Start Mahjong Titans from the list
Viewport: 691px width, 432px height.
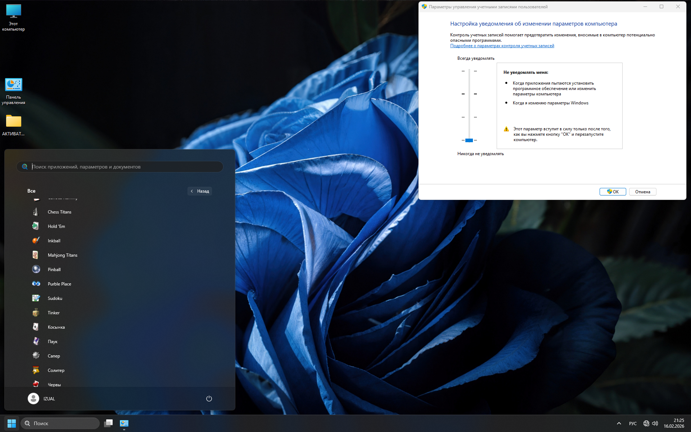tap(36, 255)
